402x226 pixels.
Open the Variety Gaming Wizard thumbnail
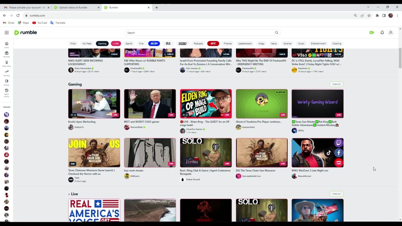click(318, 104)
